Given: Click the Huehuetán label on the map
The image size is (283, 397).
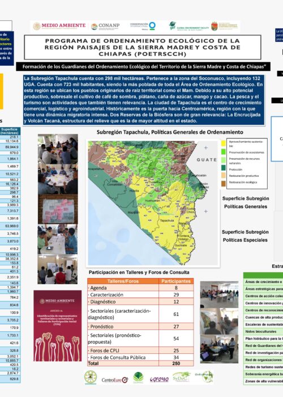Looking at the screenshot, I should click(152, 200).
